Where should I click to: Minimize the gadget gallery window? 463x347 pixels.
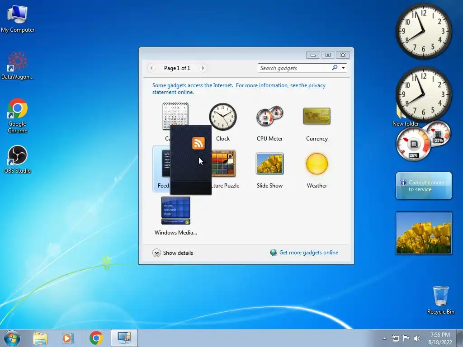313,55
